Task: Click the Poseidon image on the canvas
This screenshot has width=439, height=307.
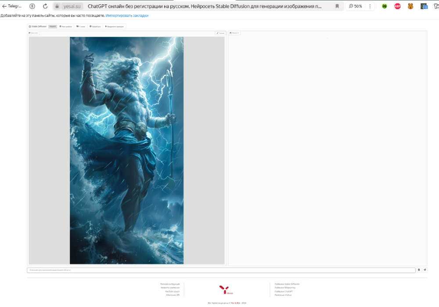Action: pyautogui.click(x=126, y=149)
